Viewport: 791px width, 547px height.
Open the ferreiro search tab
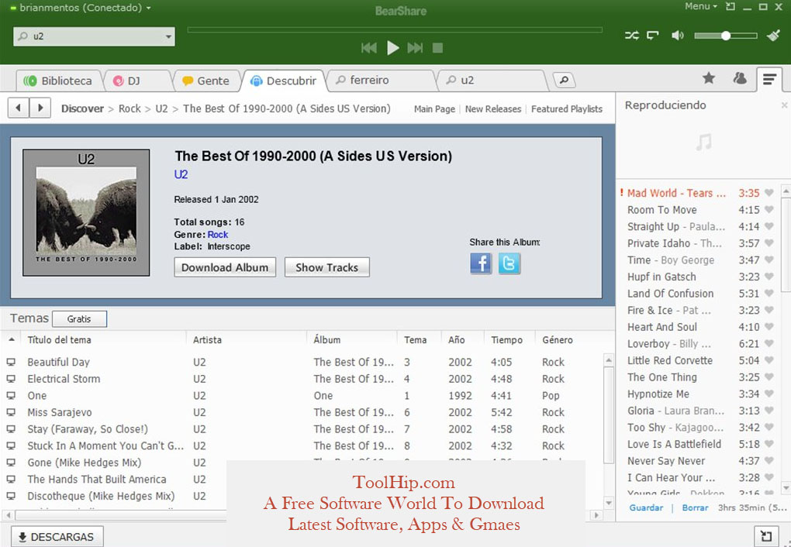[380, 80]
